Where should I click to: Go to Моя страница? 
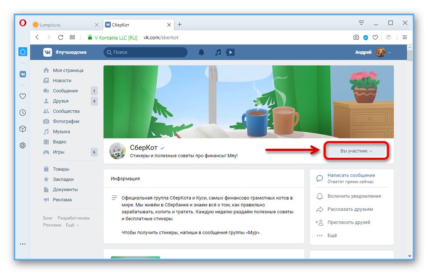pyautogui.click(x=68, y=71)
